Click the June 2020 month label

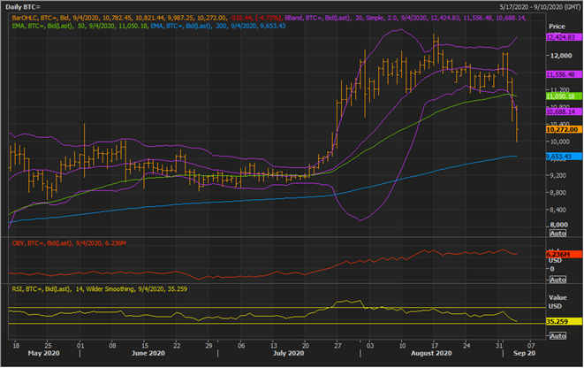point(148,353)
